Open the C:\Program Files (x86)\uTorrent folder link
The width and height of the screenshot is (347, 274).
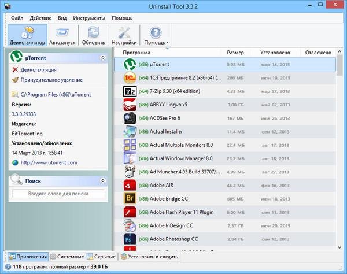coord(56,94)
